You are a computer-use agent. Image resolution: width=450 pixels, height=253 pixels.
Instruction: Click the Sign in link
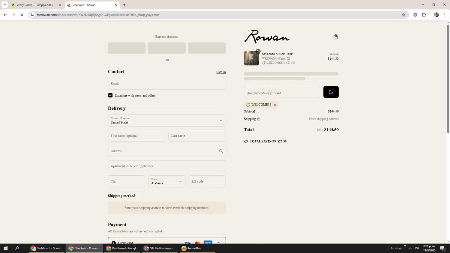click(x=221, y=72)
